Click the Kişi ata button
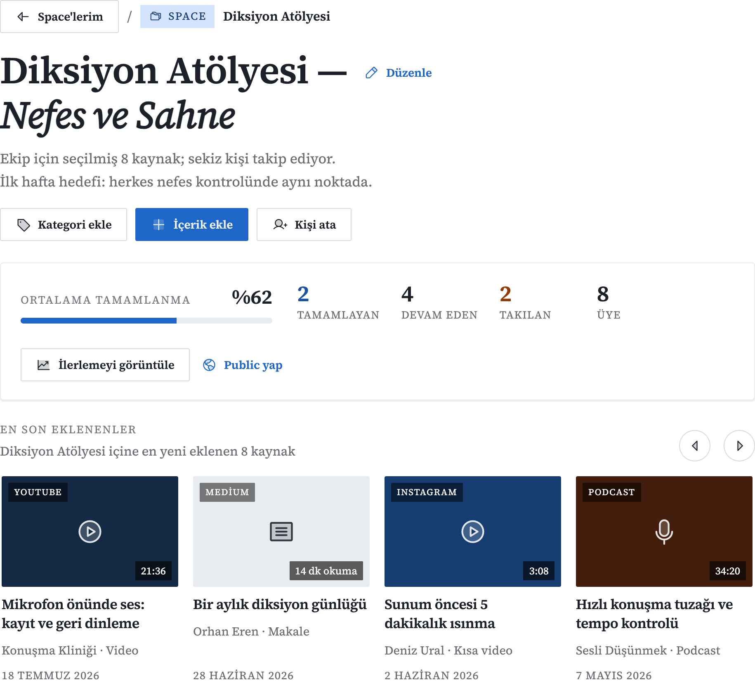755x690 pixels. (304, 224)
